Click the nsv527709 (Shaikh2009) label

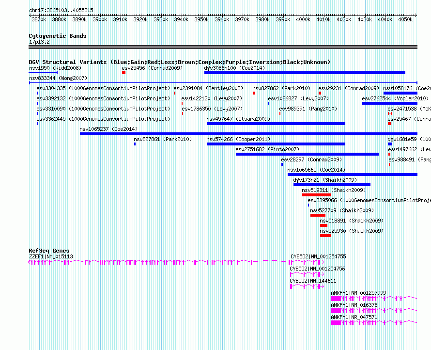[342, 210]
